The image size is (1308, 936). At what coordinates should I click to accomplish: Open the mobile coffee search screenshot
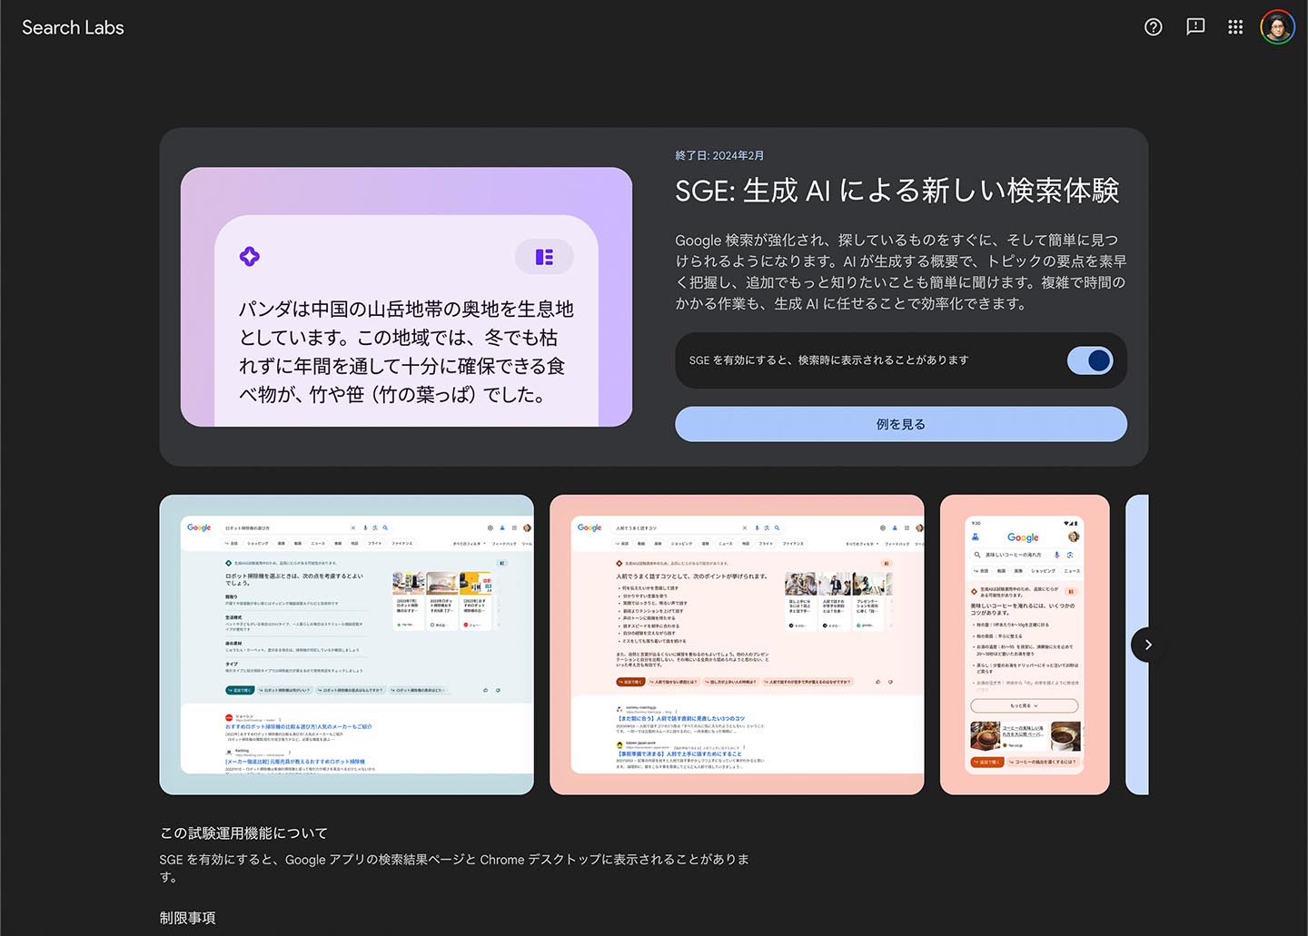(1025, 645)
